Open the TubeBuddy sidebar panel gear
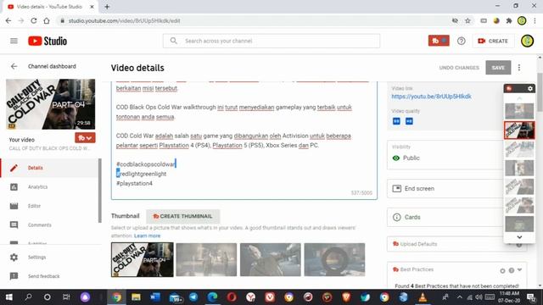Screen dimensions: 543x305 [529, 88]
